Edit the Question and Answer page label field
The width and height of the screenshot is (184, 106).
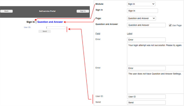click(x=146, y=25)
